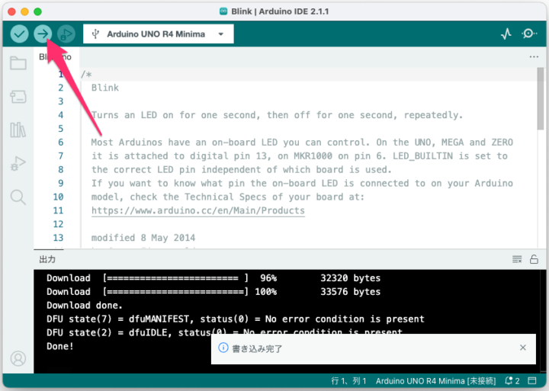Viewport: 549px width, 391px height.
Task: Toggle the output panel lock icon
Action: tap(534, 260)
